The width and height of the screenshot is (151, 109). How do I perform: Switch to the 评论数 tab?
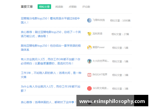point(86,7)
